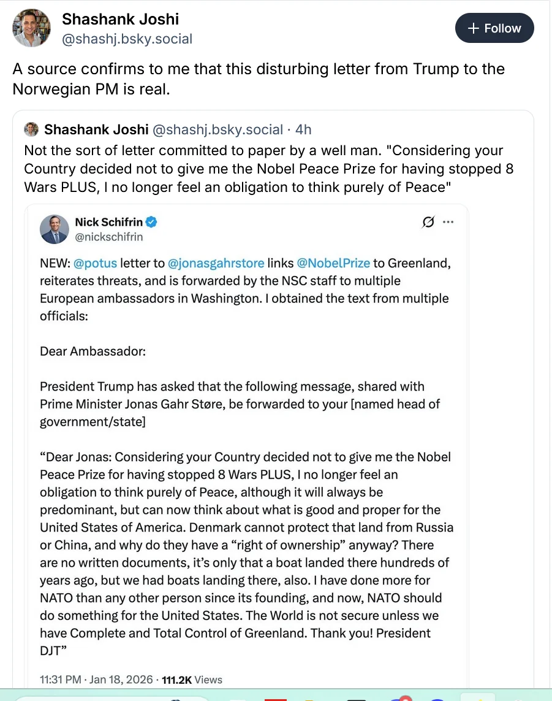
Task: Click the crossed-circle icon on the embedded post
Action: [x=428, y=223]
